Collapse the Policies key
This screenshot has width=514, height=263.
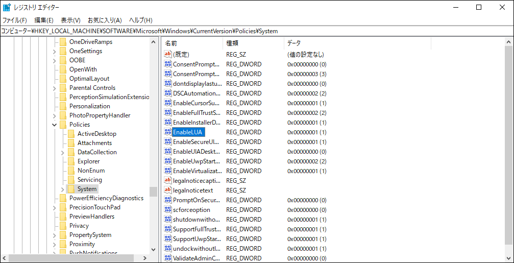click(x=55, y=125)
